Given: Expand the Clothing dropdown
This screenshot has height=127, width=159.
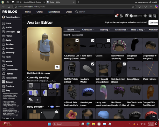Looking at the screenshot, I should point(105,30).
